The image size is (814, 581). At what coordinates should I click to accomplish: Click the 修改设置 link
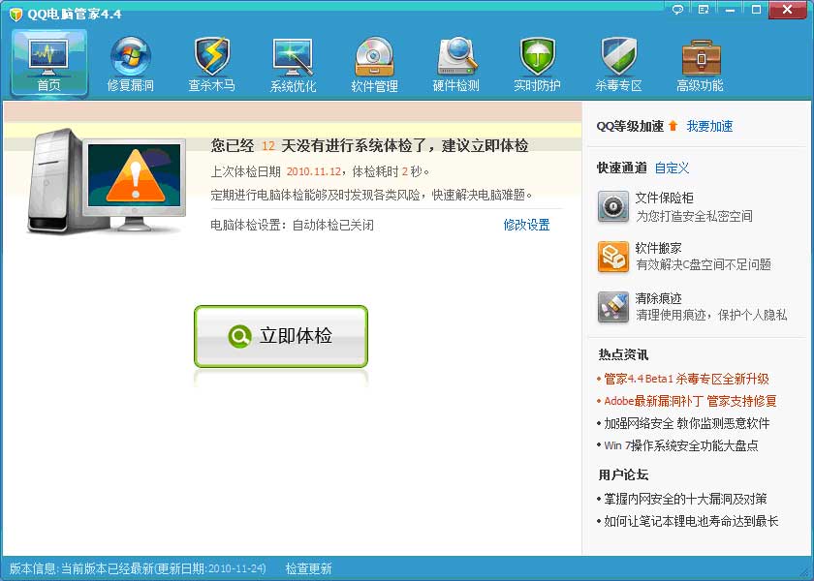pos(526,225)
